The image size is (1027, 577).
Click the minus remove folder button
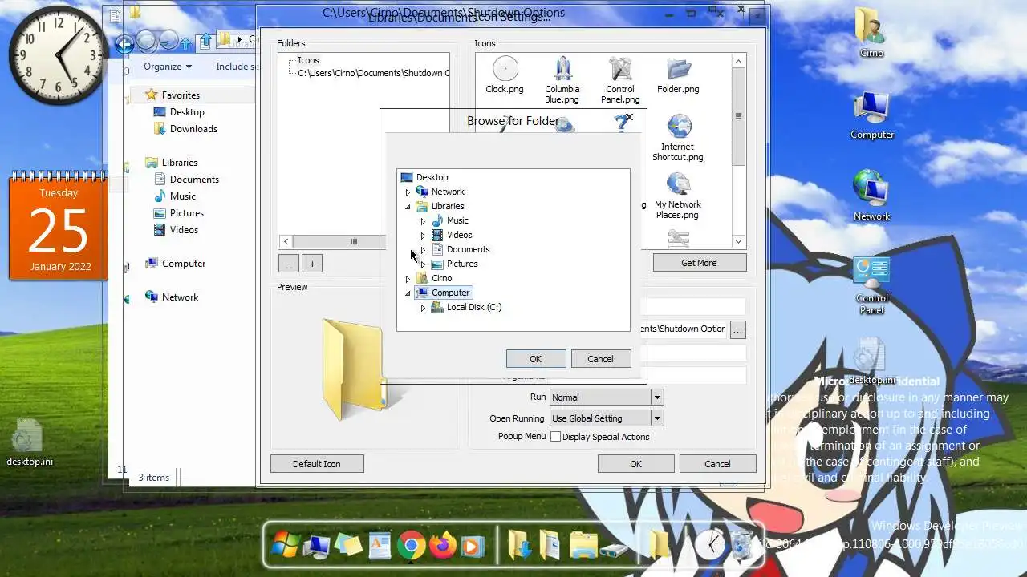click(289, 263)
